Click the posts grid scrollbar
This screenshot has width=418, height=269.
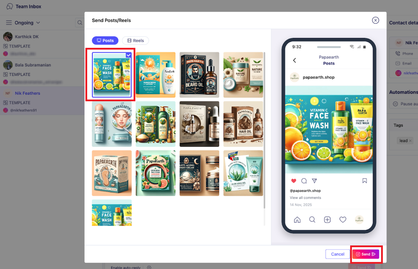pos(264,131)
